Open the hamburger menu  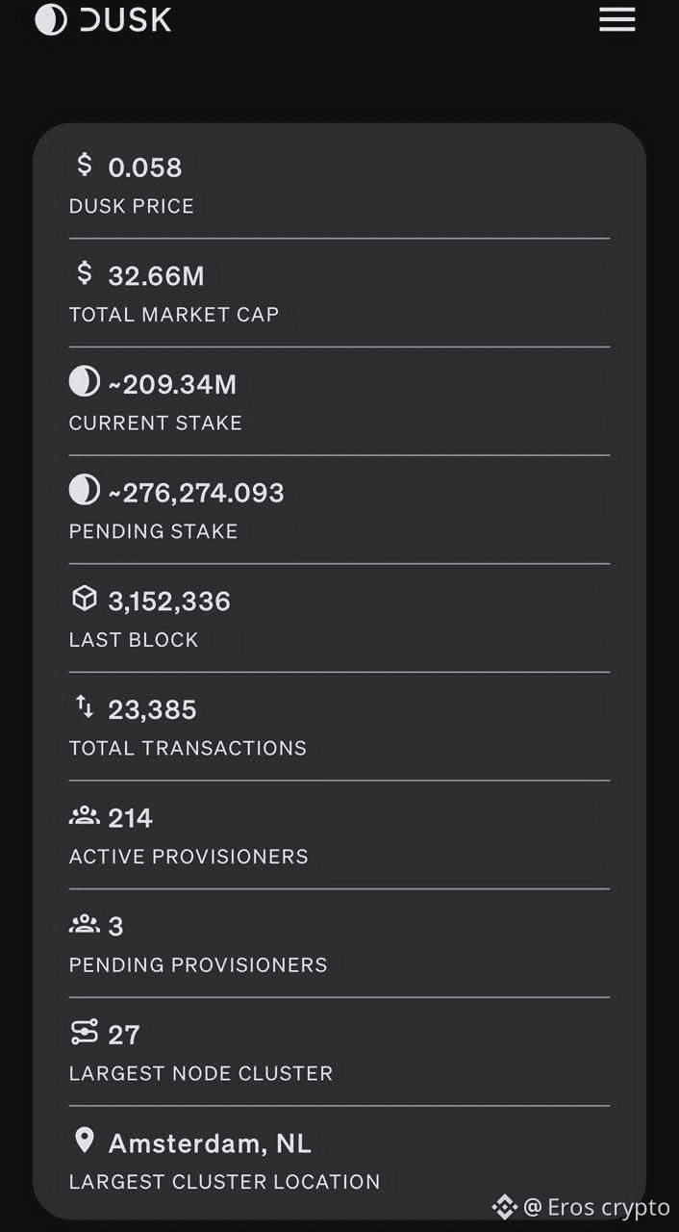point(616,19)
